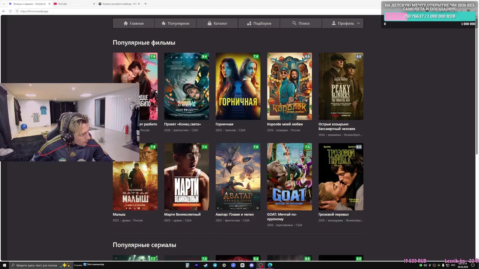The image size is (479, 269).
Task: Click the user silhouette icon beside Профиль
Action: click(334, 23)
